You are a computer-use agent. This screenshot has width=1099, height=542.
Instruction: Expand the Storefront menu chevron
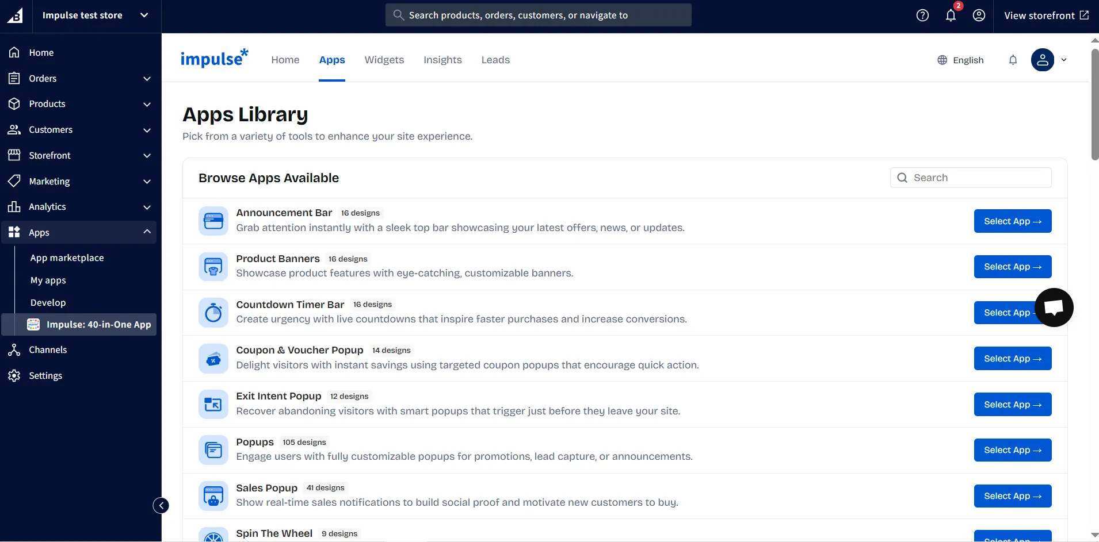(x=147, y=156)
